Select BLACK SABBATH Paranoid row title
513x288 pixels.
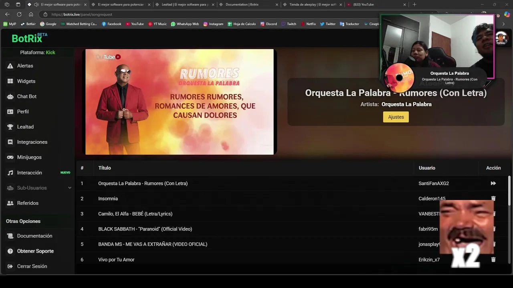point(145,229)
